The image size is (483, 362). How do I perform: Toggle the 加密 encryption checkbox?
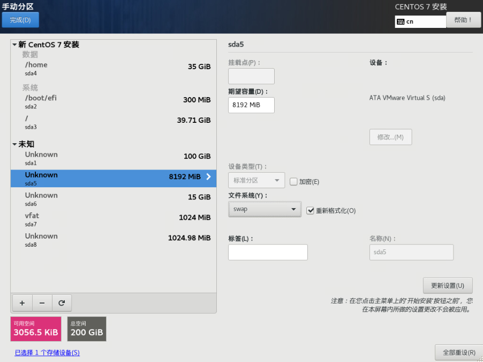tap(293, 182)
